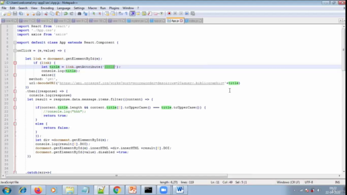Toggle the INS insert mode indicator in status bar

pyautogui.click(x=337, y=182)
